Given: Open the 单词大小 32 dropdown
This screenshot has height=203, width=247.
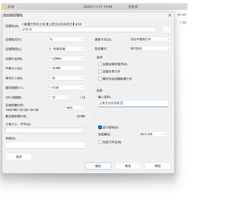Looking at the screenshot, I should pyautogui.click(x=67, y=78).
